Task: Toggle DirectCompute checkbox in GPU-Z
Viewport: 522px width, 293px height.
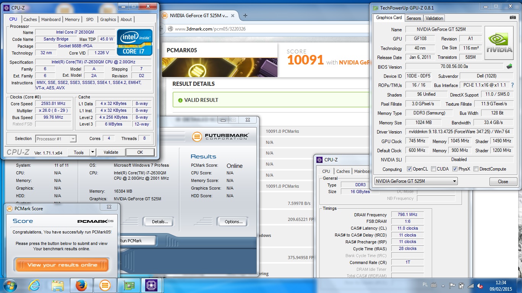Action: [476, 169]
